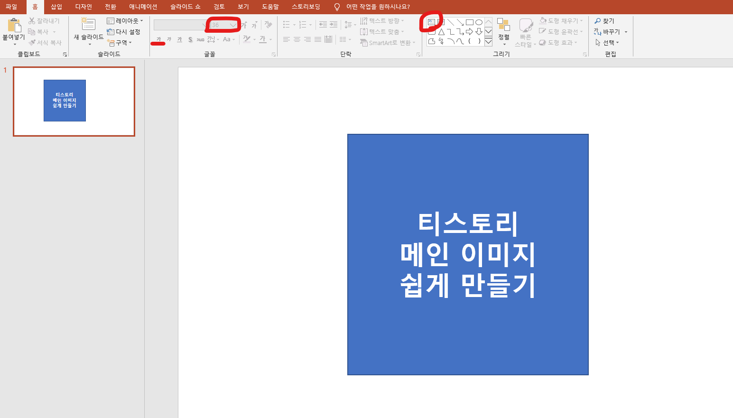Click the text highlight color button
This screenshot has width=733, height=418.
point(246,39)
